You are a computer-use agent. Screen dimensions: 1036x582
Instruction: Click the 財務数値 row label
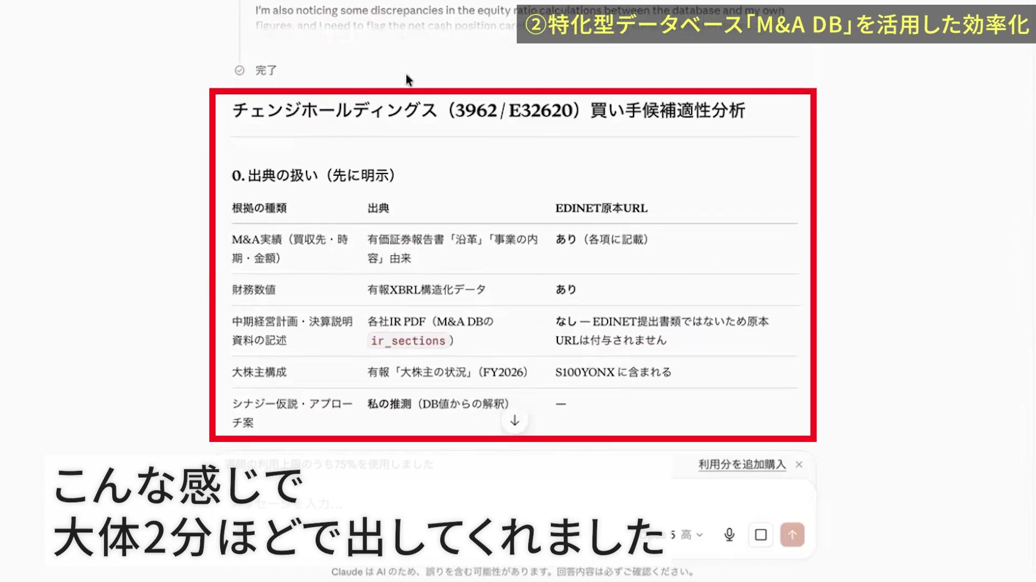pyautogui.click(x=254, y=289)
